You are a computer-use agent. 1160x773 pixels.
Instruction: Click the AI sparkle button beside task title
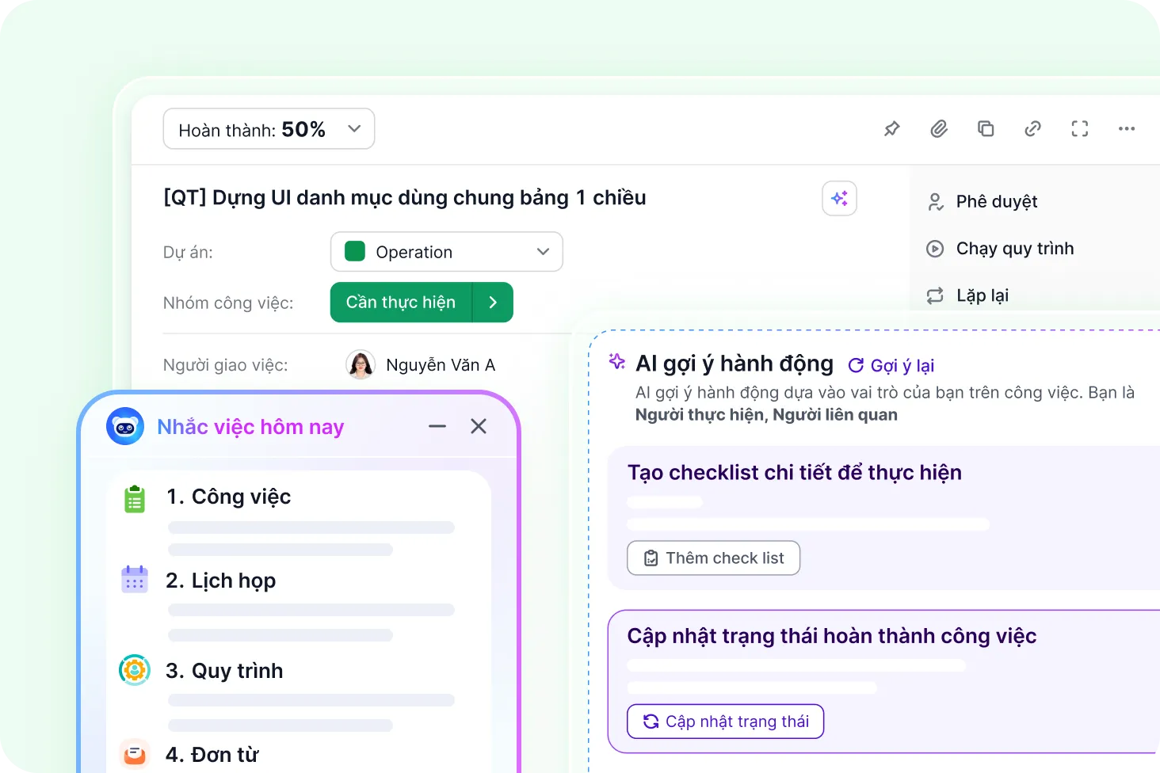[x=839, y=198]
